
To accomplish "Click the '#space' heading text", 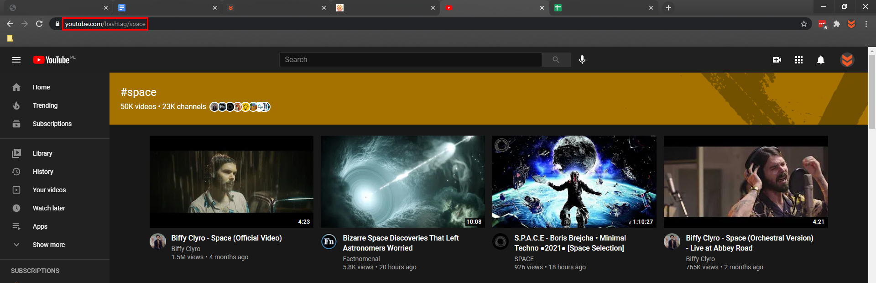I will [139, 92].
